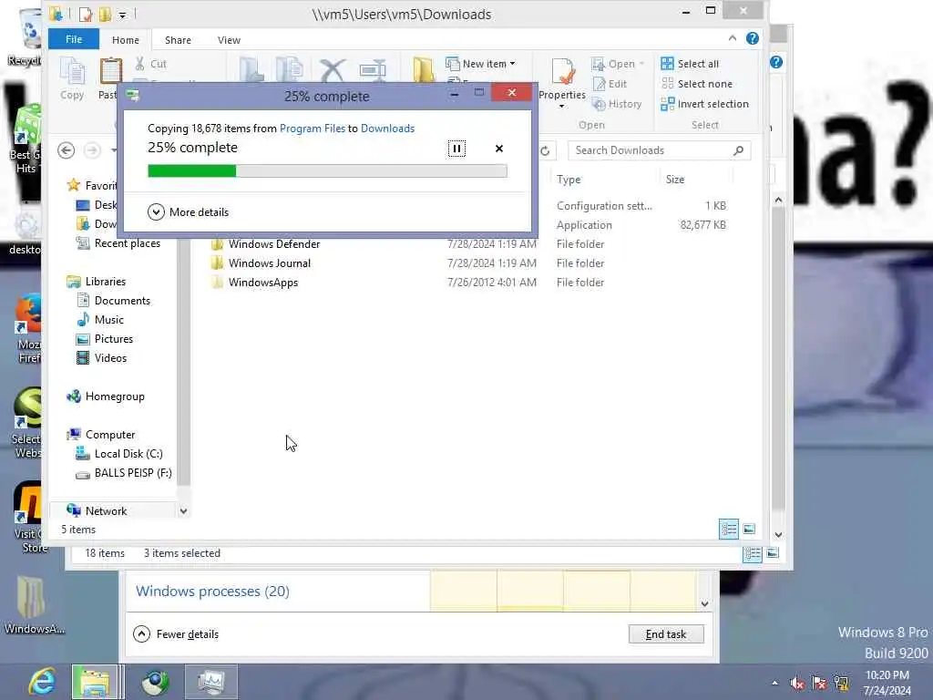Expand the Libraries tree node
Image resolution: width=933 pixels, height=700 pixels.
97,282
